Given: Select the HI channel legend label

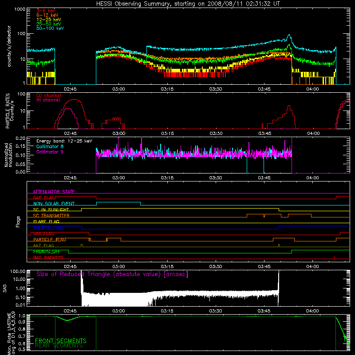Looking at the screenshot, I should click(x=48, y=100).
